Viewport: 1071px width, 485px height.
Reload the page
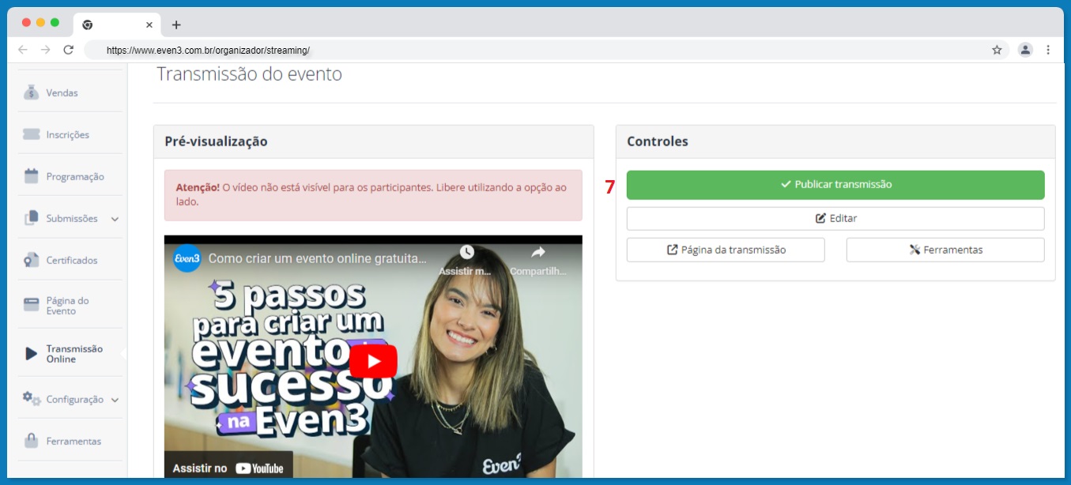click(x=68, y=50)
